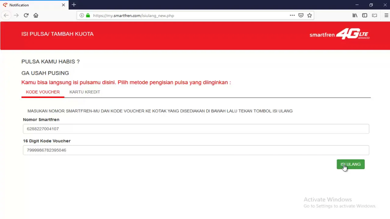Click red 'Kamu bisa langsung isi pulsamu' text
This screenshot has height=219, width=390.
click(x=126, y=82)
